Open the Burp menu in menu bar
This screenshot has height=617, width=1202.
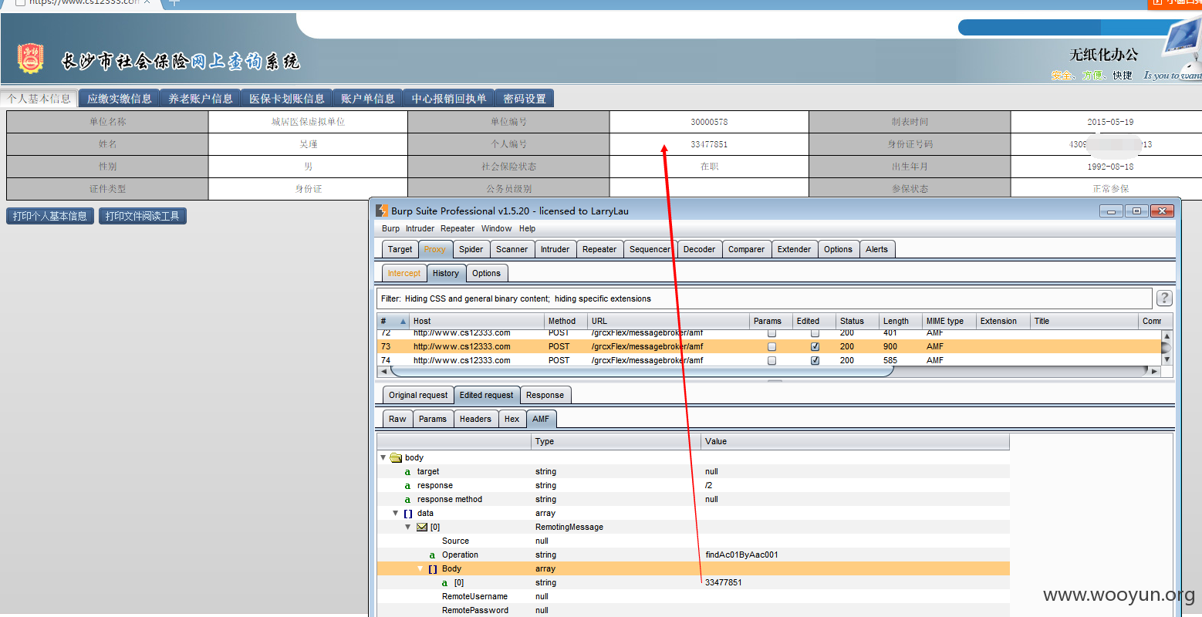[x=390, y=228]
